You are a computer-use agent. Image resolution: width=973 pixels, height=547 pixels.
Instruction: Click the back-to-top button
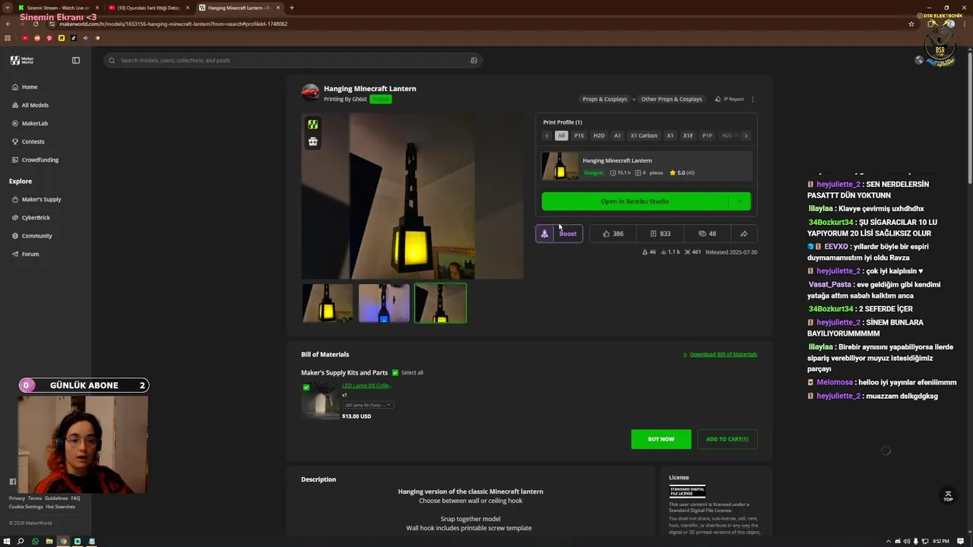tap(948, 496)
